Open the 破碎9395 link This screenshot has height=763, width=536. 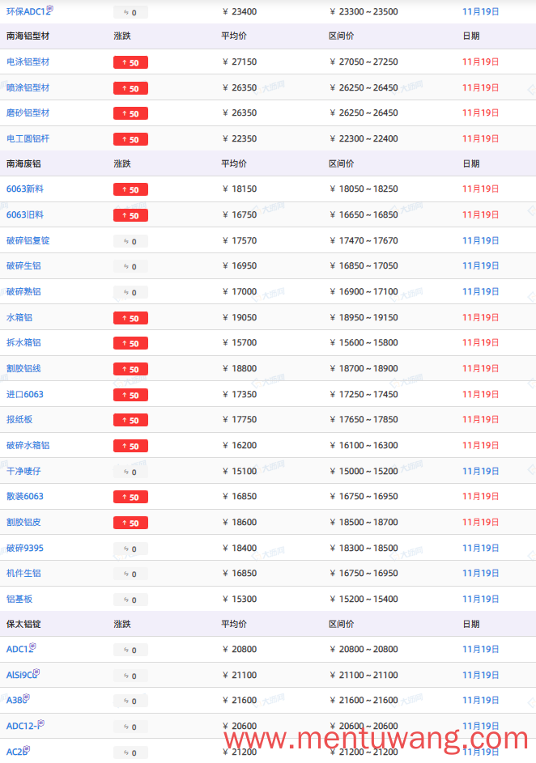[25, 548]
